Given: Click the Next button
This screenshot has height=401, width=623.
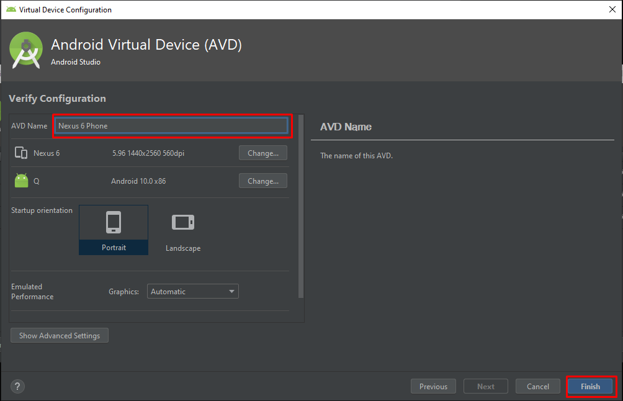Looking at the screenshot, I should point(486,386).
